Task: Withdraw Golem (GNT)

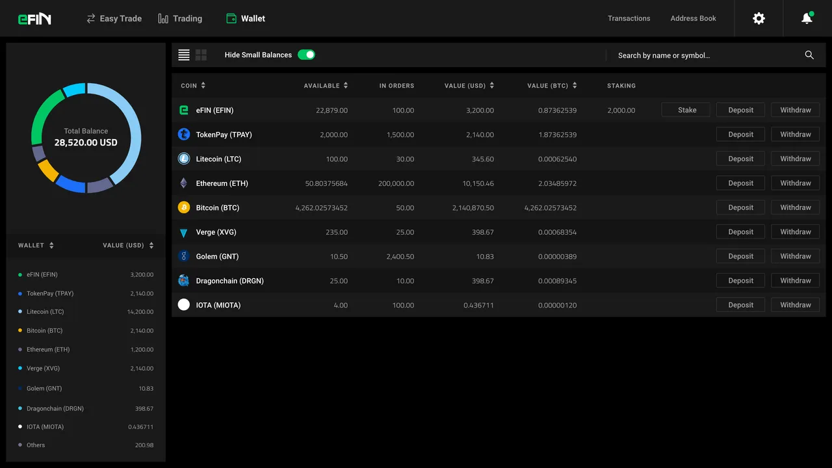Action: pos(796,256)
